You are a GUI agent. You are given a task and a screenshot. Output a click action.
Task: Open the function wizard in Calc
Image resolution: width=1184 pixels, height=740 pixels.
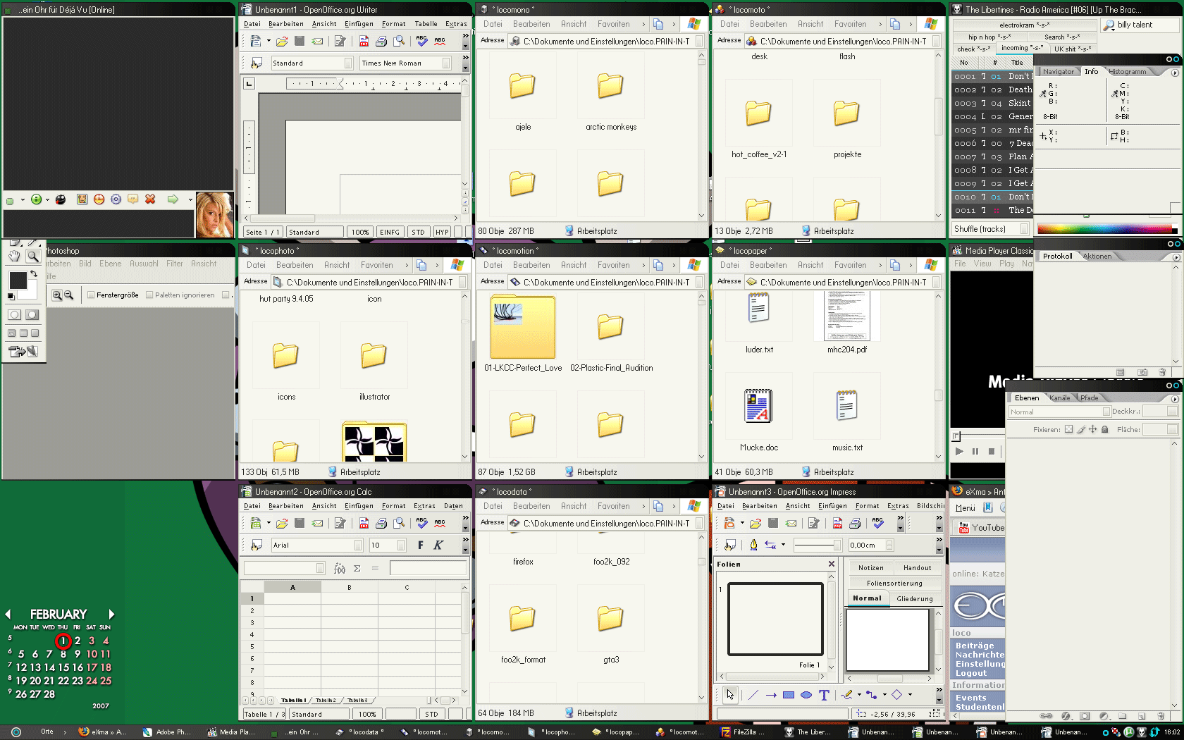point(340,568)
